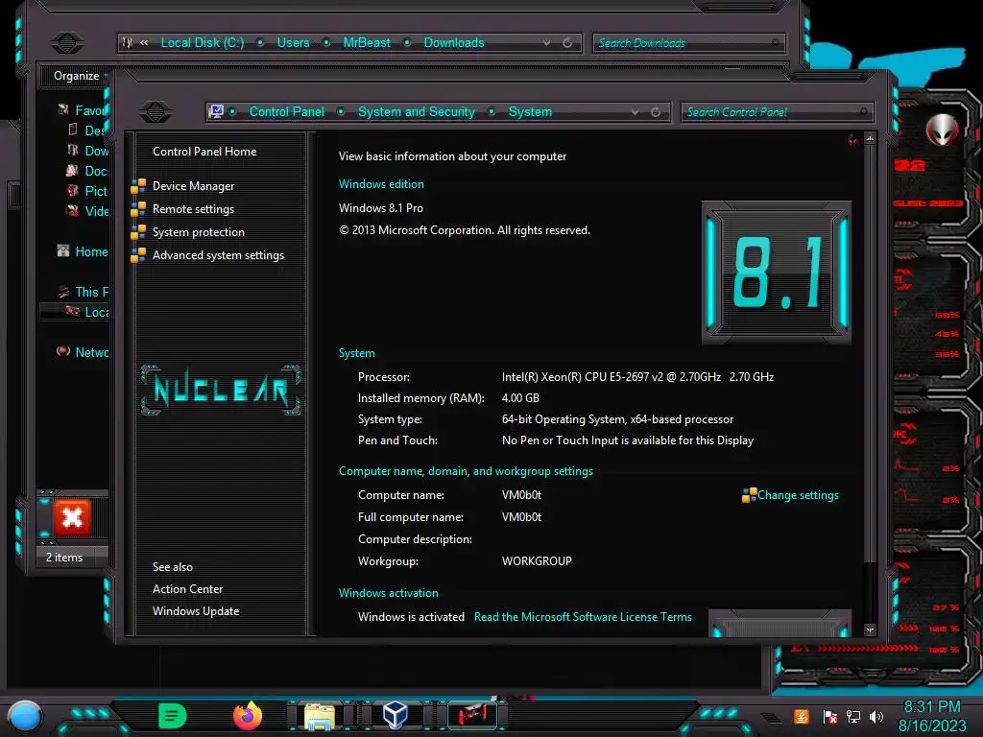Click the Windows 8.1 logo image
The width and height of the screenshot is (983, 737).
[x=776, y=272]
